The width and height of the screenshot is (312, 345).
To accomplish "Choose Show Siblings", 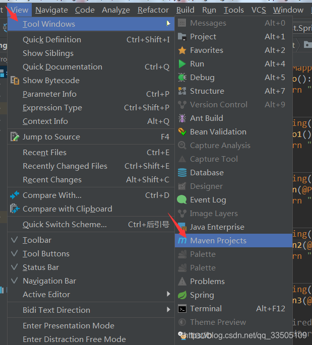I will click(91, 53).
